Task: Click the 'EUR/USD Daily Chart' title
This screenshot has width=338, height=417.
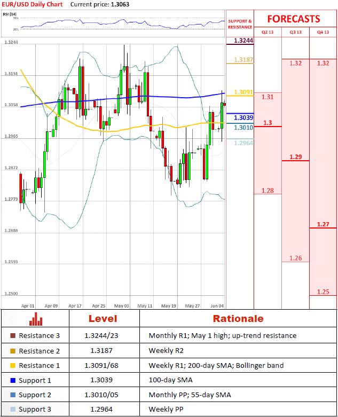Action: (x=32, y=4)
